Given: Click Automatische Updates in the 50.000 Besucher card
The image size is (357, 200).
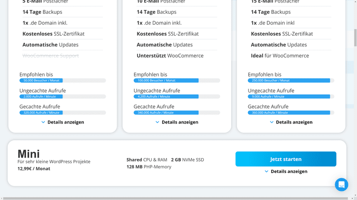Looking at the screenshot, I should 50,45.
